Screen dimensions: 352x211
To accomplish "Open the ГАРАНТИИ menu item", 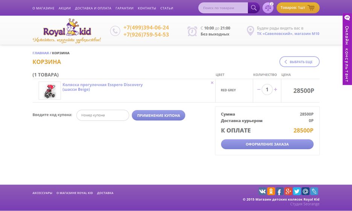I will 124,8.
